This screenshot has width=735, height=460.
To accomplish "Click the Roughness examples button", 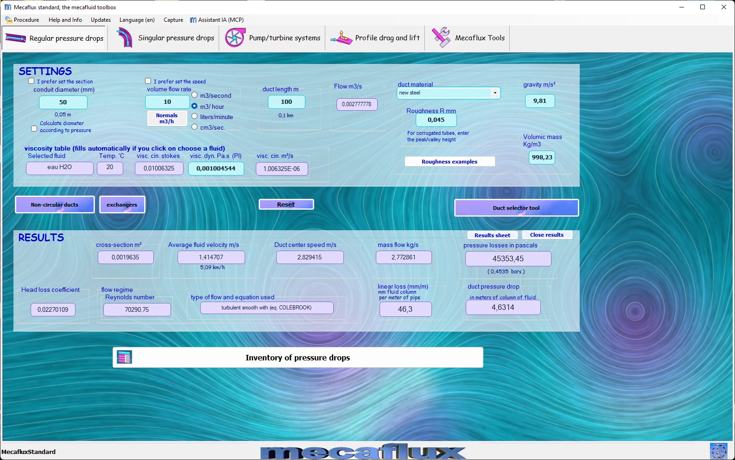I will pyautogui.click(x=450, y=162).
